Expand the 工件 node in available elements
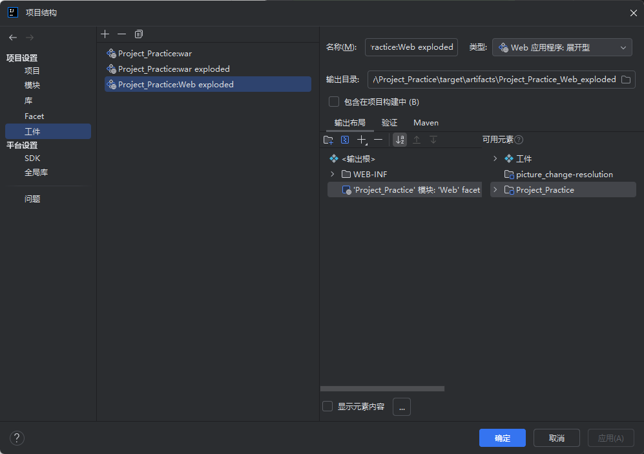 tap(495, 158)
